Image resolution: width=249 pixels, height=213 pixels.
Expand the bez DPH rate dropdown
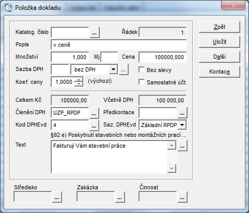click(x=113, y=69)
